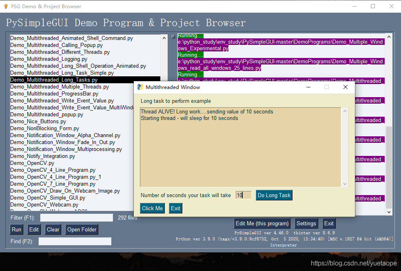Click the output pane scroll-down arrow
This screenshot has height=271, width=401.
click(389, 212)
